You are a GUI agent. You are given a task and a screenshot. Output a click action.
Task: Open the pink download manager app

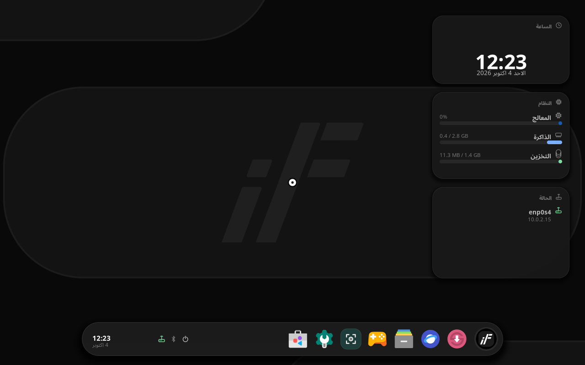tap(457, 339)
